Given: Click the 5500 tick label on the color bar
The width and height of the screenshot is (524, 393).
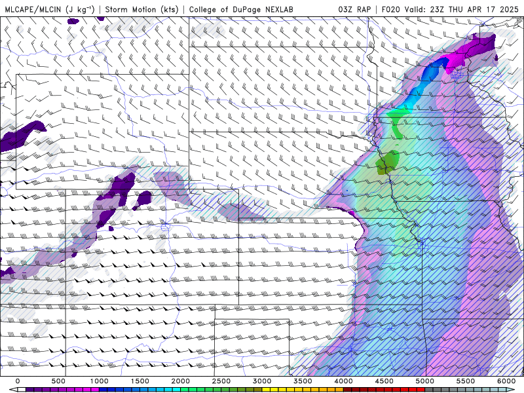Looking at the screenshot, I should coord(466,381).
